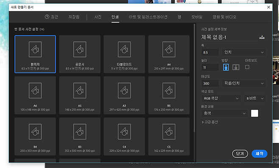
Task: Set landscape orientation
Action: point(236,67)
